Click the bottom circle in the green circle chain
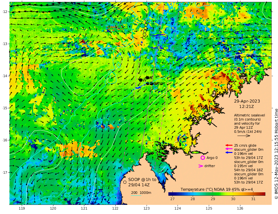278x214 pixels. click(x=144, y=38)
